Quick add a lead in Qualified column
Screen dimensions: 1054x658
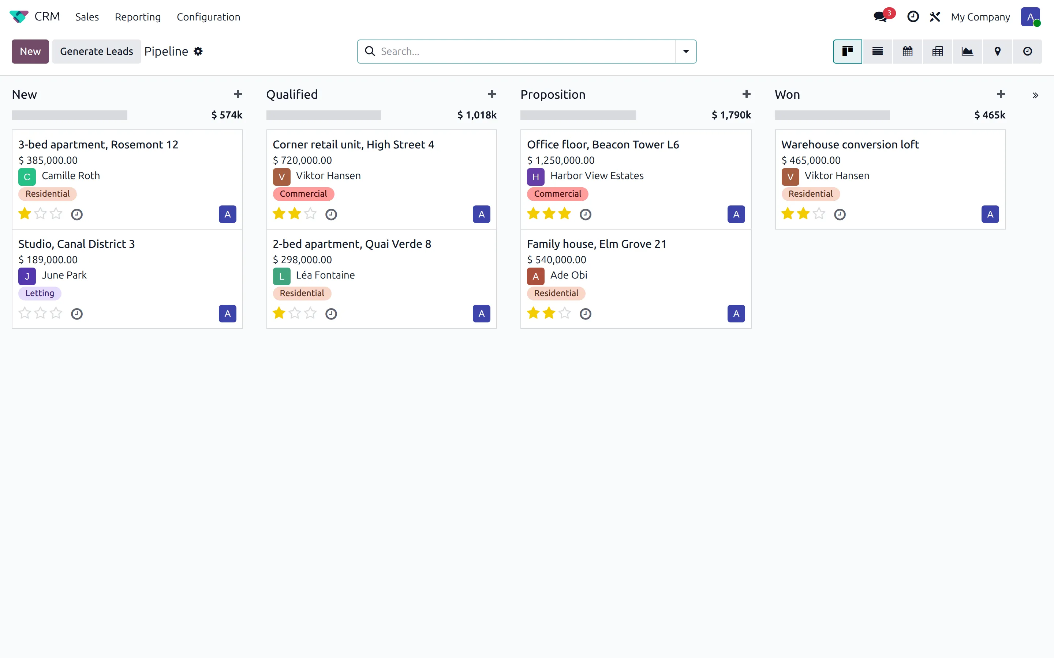click(x=492, y=94)
